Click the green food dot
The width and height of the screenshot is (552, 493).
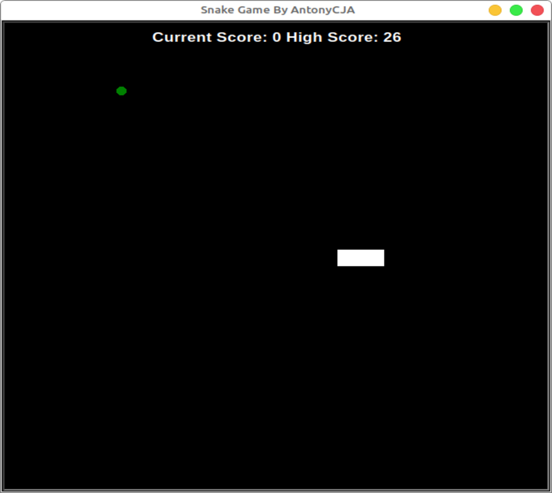coord(121,91)
